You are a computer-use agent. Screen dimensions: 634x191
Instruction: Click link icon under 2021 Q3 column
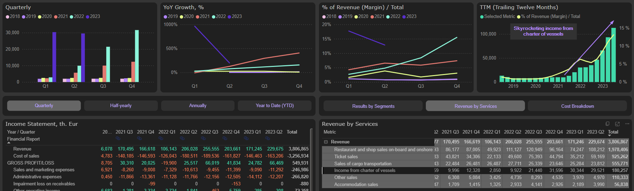(118, 138)
